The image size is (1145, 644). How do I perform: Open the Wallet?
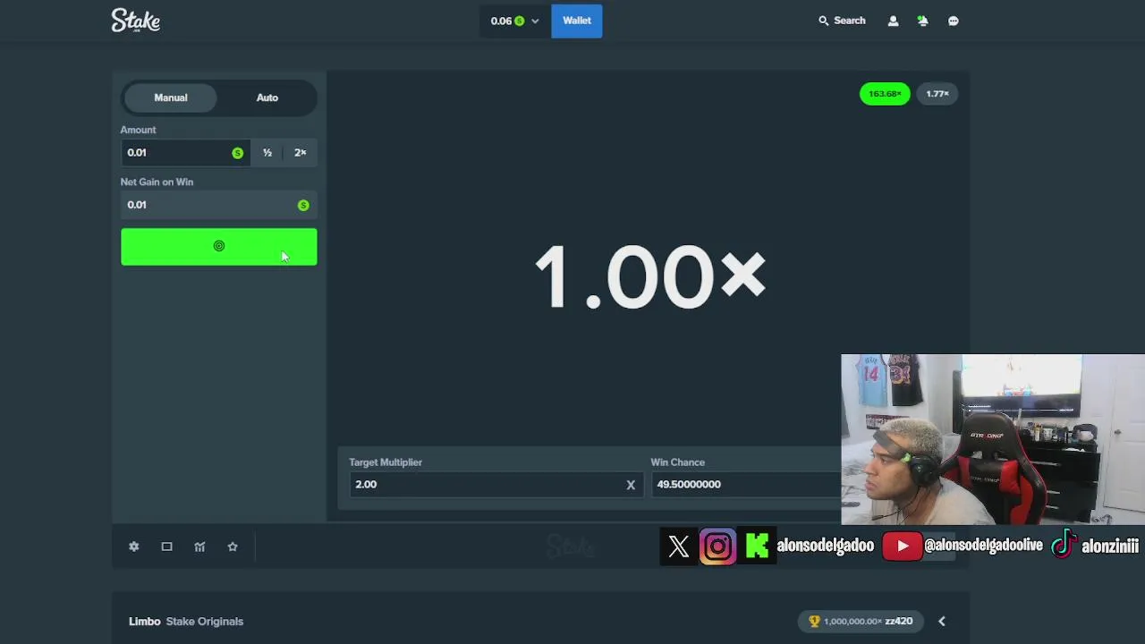point(577,21)
